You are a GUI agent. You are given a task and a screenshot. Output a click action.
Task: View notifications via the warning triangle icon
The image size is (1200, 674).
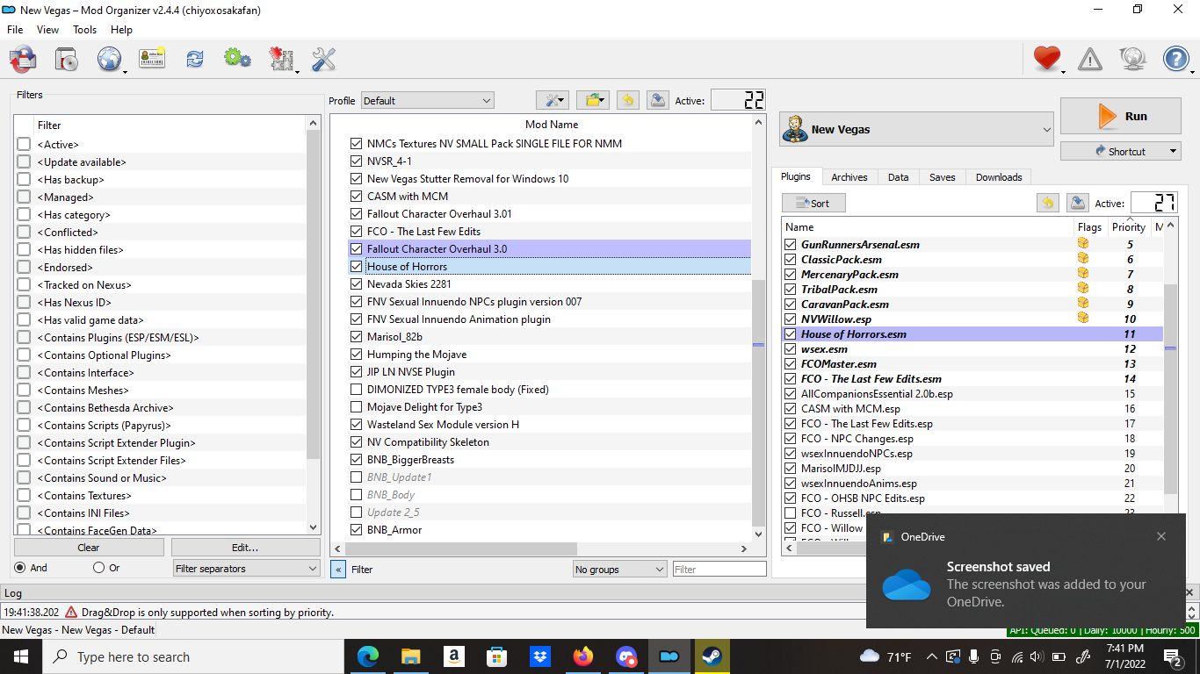coord(1089,59)
